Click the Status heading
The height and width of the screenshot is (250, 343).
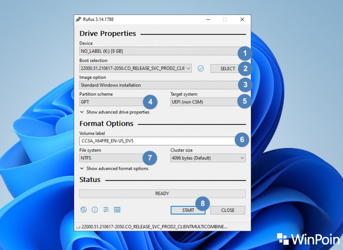[x=90, y=180]
